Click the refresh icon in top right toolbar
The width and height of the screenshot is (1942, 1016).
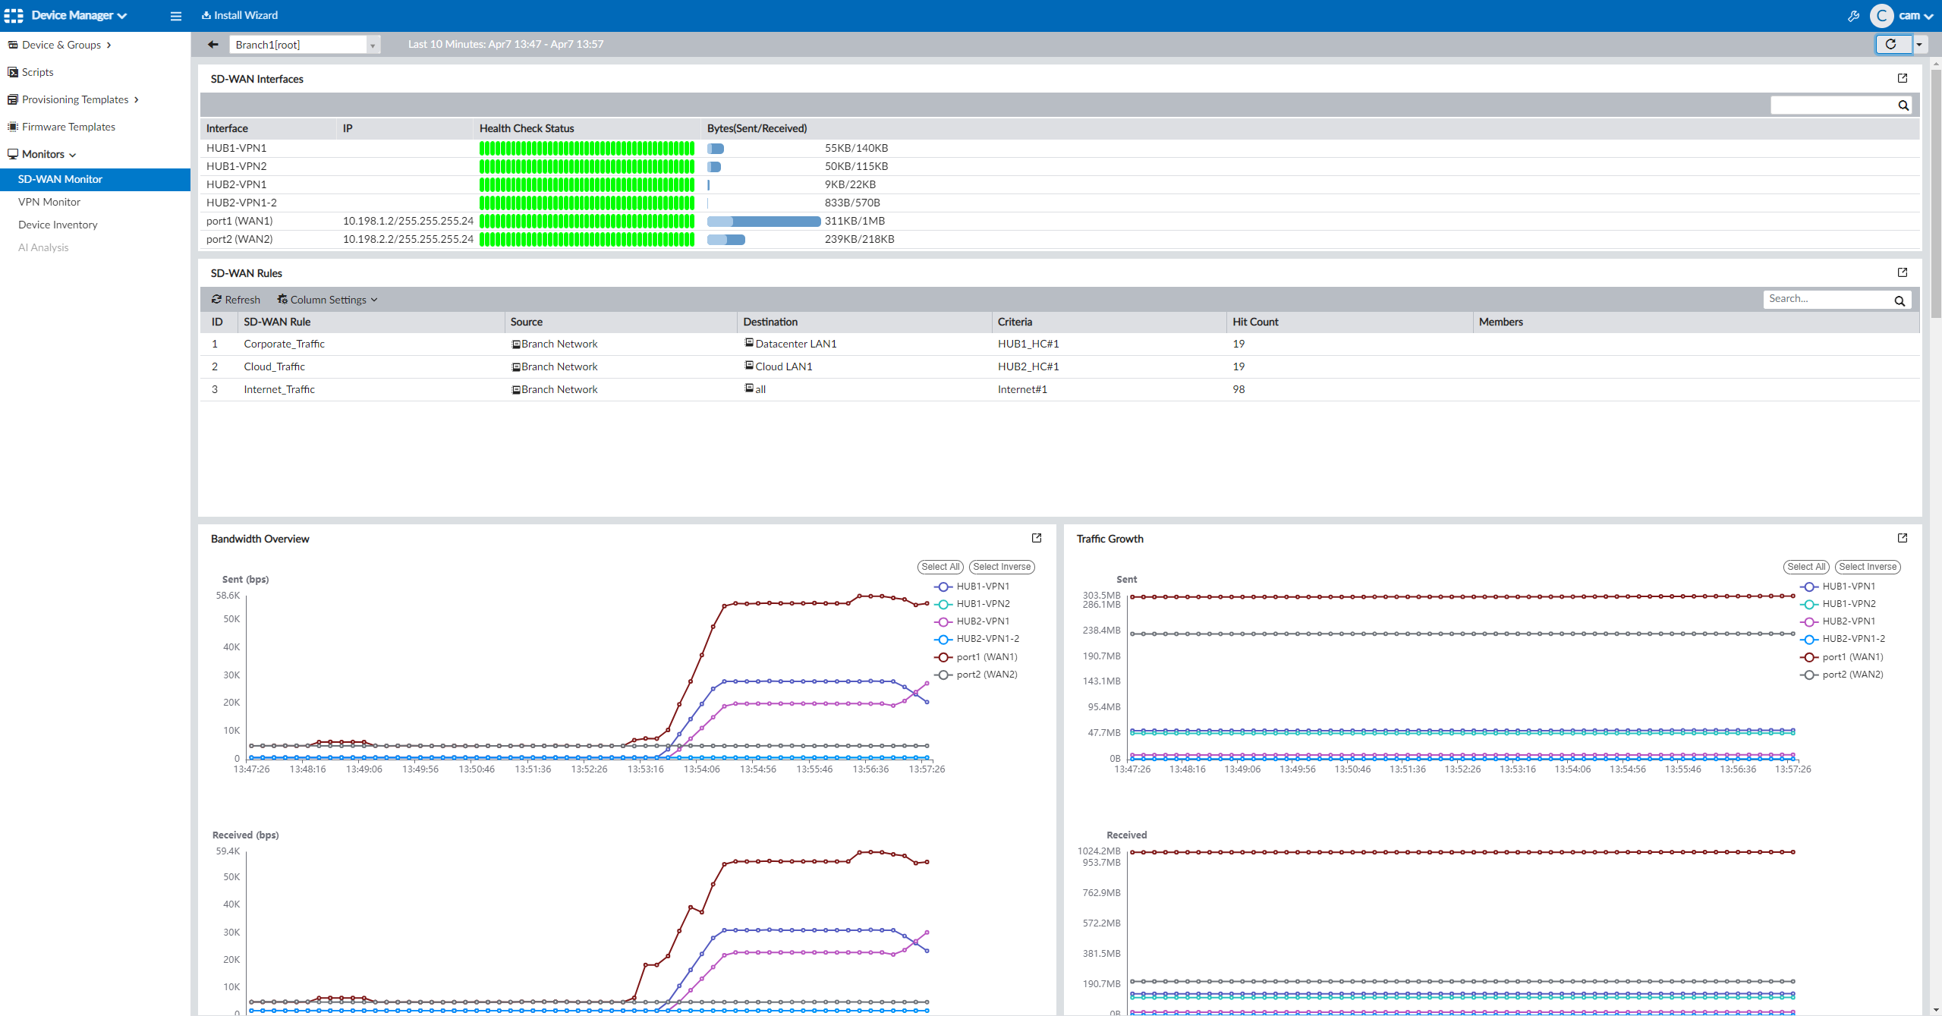pos(1890,45)
